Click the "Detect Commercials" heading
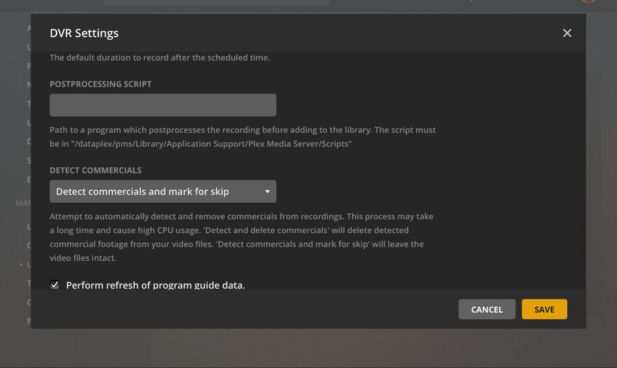 pyautogui.click(x=96, y=171)
